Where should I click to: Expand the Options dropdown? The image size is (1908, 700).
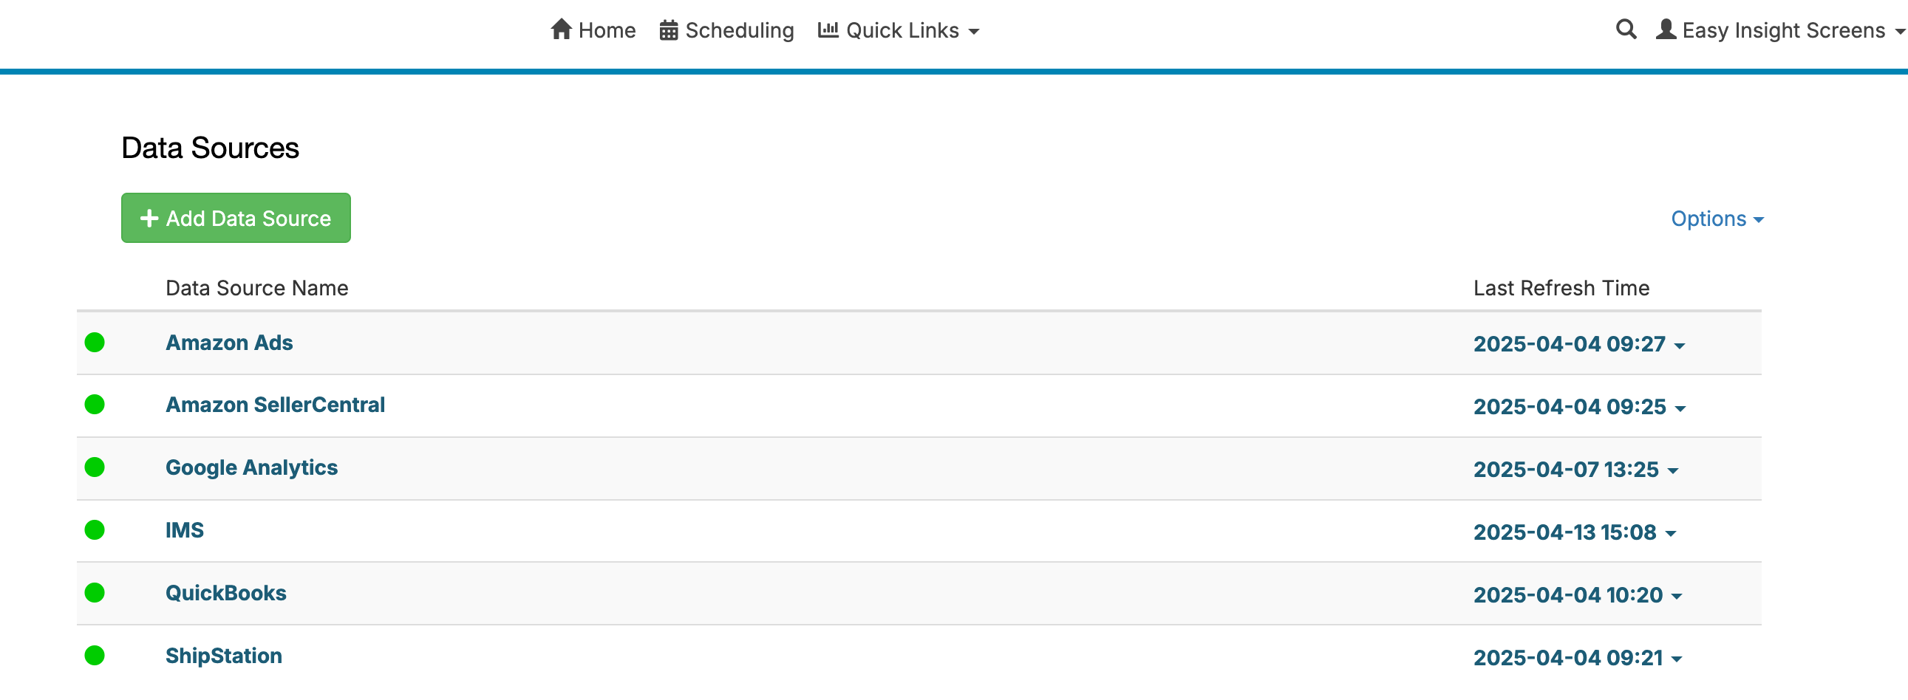coord(1717,219)
